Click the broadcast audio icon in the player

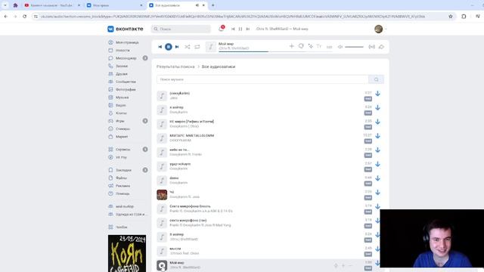tap(371, 47)
